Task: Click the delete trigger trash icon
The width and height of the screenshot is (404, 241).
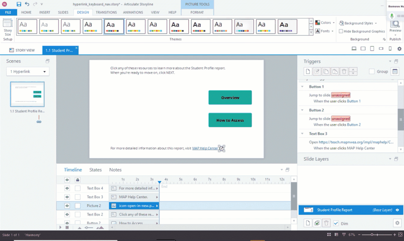Action: coord(344,72)
